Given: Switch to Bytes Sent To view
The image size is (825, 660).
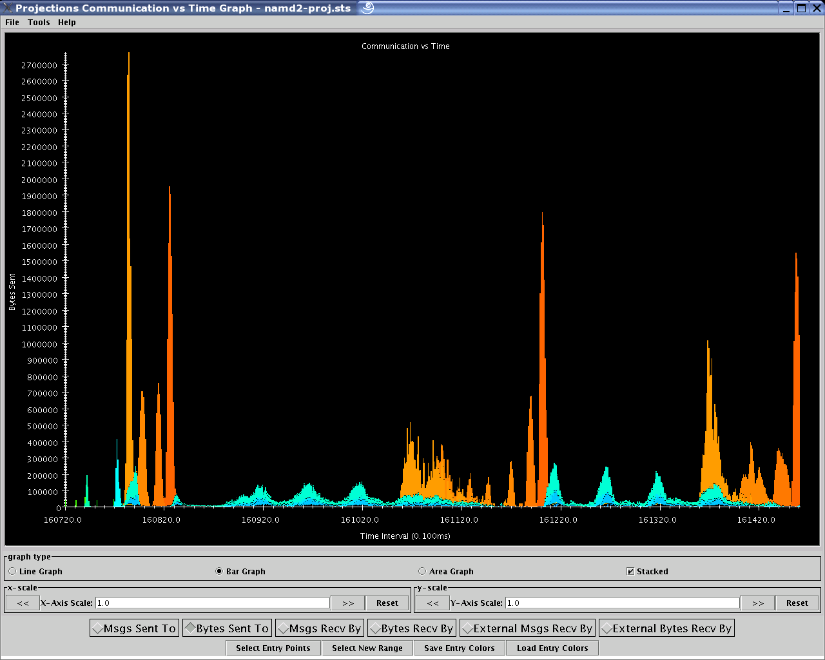Looking at the screenshot, I should pos(227,628).
